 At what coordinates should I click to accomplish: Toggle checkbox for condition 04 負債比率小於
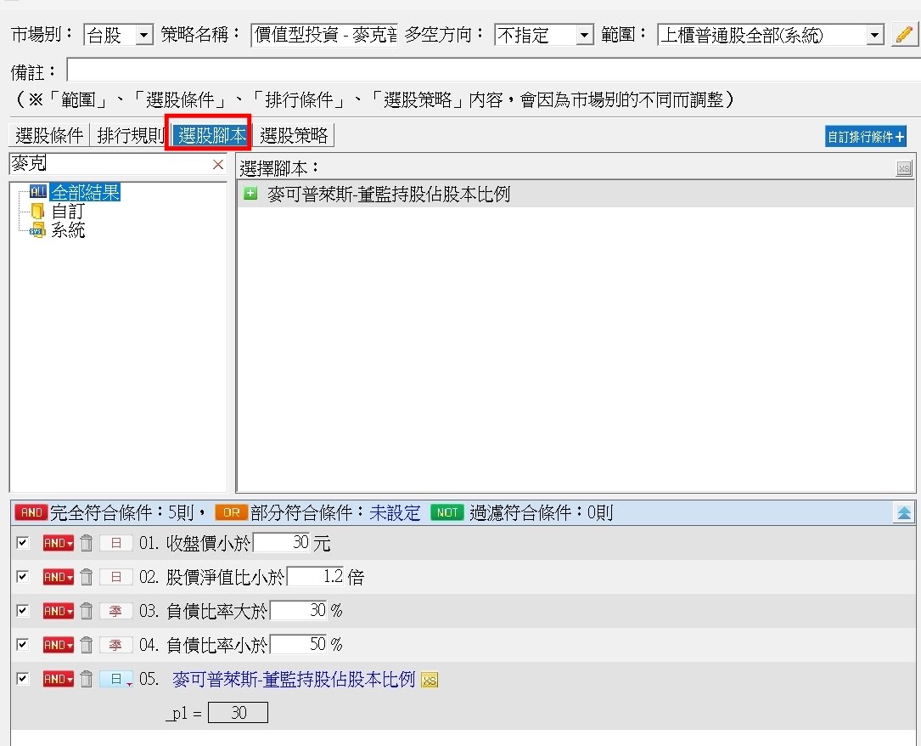tap(23, 644)
